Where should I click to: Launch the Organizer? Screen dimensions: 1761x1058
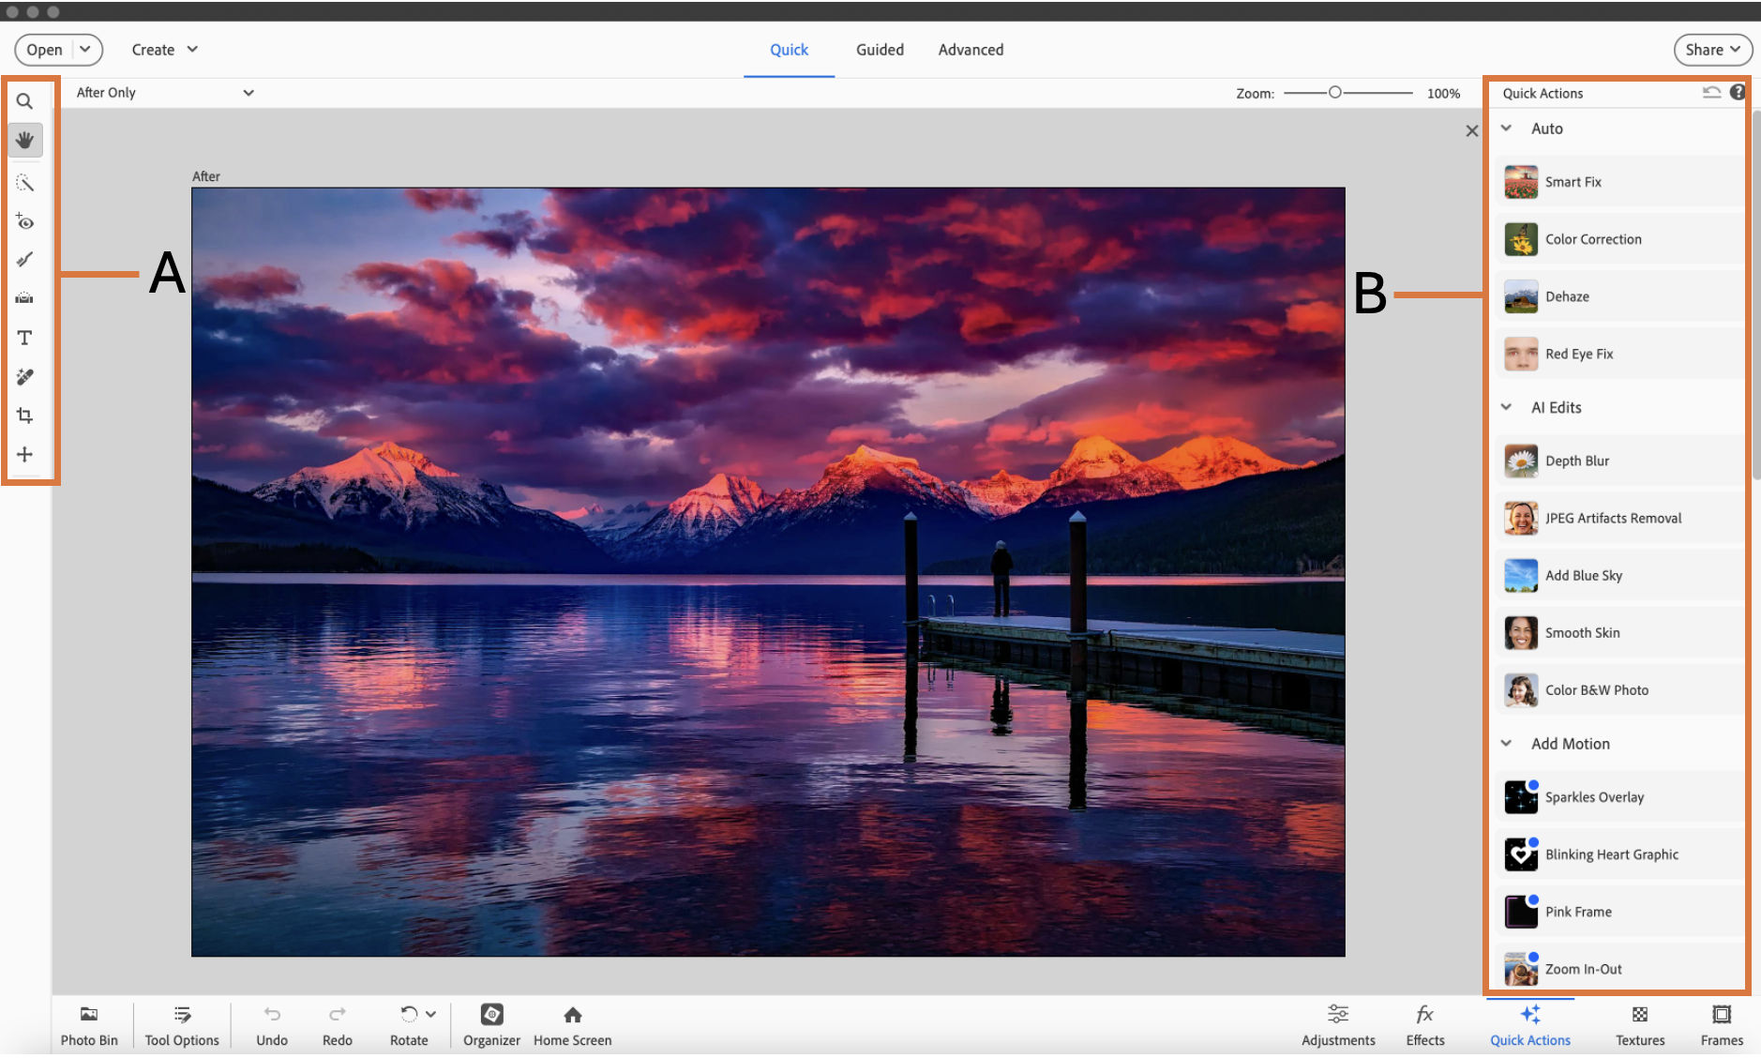pyautogui.click(x=491, y=1026)
